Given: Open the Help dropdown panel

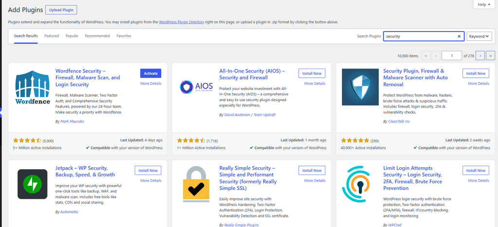Looking at the screenshot, I should tap(484, 4).
